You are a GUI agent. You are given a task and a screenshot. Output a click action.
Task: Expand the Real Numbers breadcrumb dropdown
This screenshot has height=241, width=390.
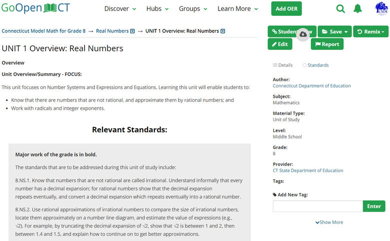[x=132, y=31]
